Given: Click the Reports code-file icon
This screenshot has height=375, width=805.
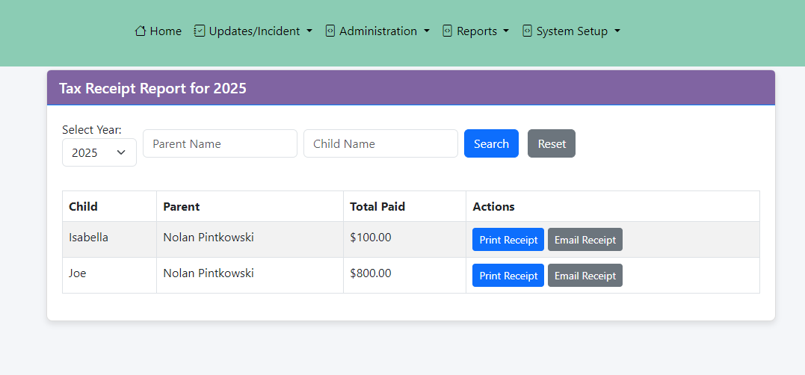Looking at the screenshot, I should coord(447,31).
